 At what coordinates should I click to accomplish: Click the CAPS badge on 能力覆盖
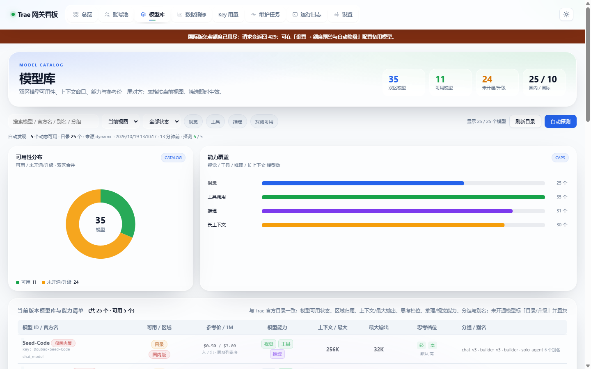560,158
